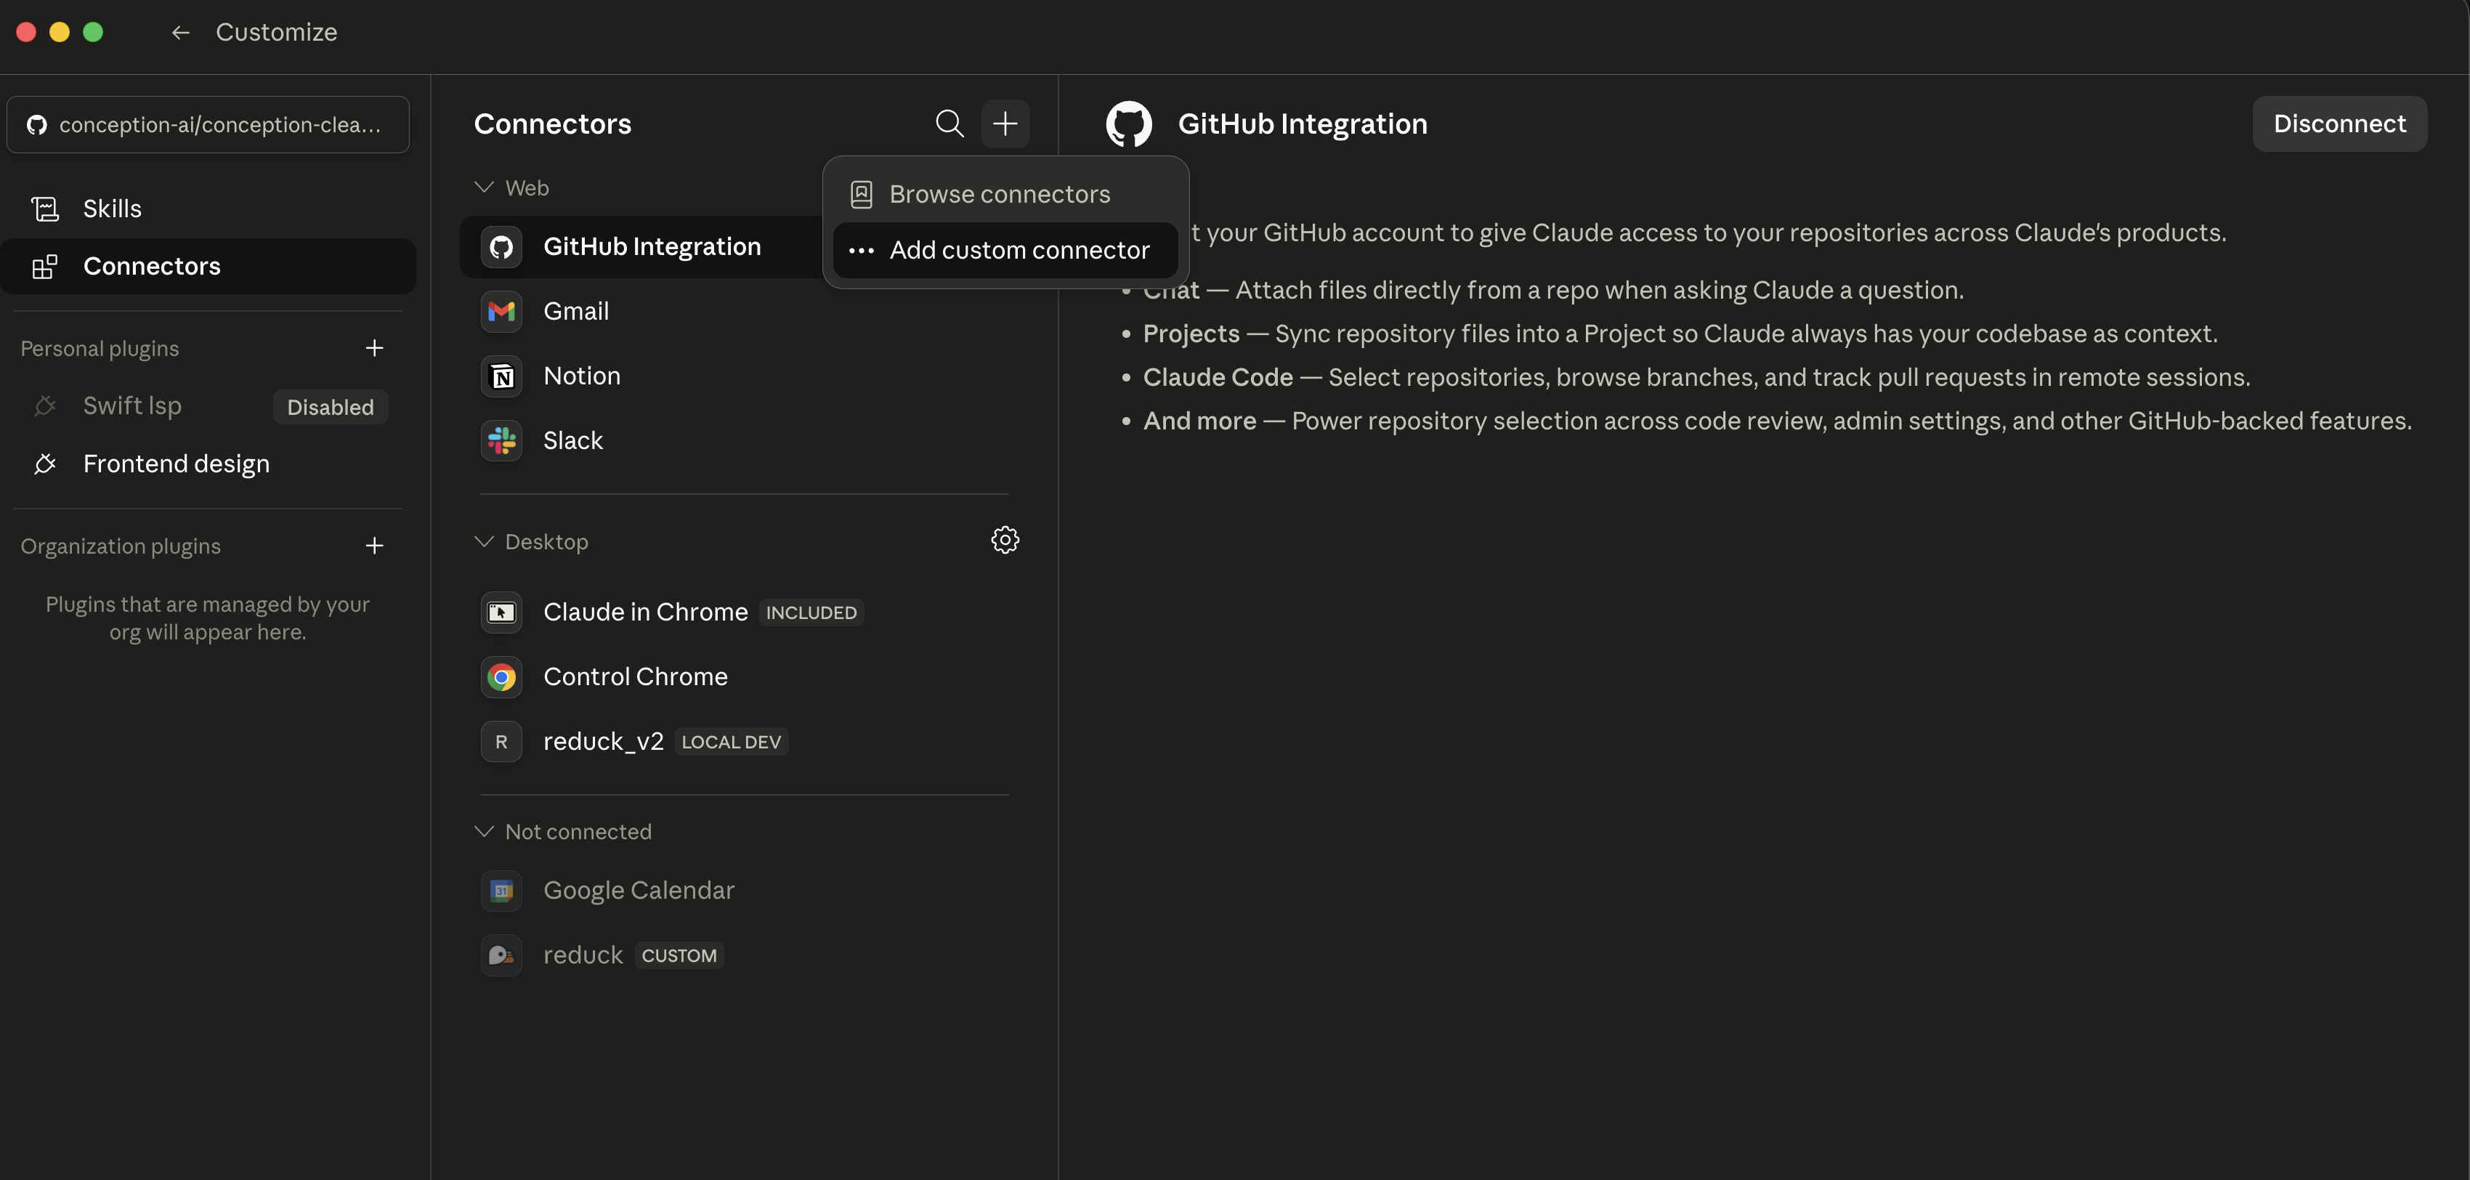Image resolution: width=2470 pixels, height=1180 pixels.
Task: Click the plus button beside Connectors heading
Action: tap(1005, 124)
